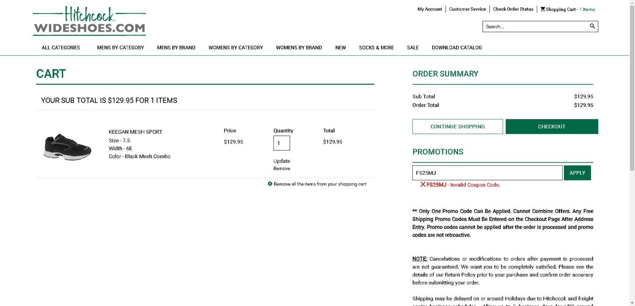Screen dimensions: 635x306
Task: Focus the Search input field
Action: 536,26
